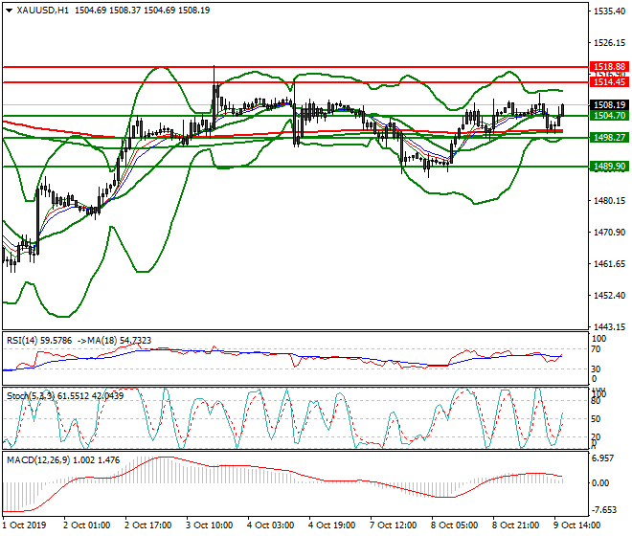Click the 8 Oct 05:00 time label
Image resolution: width=632 pixels, height=536 pixels.
tap(454, 525)
